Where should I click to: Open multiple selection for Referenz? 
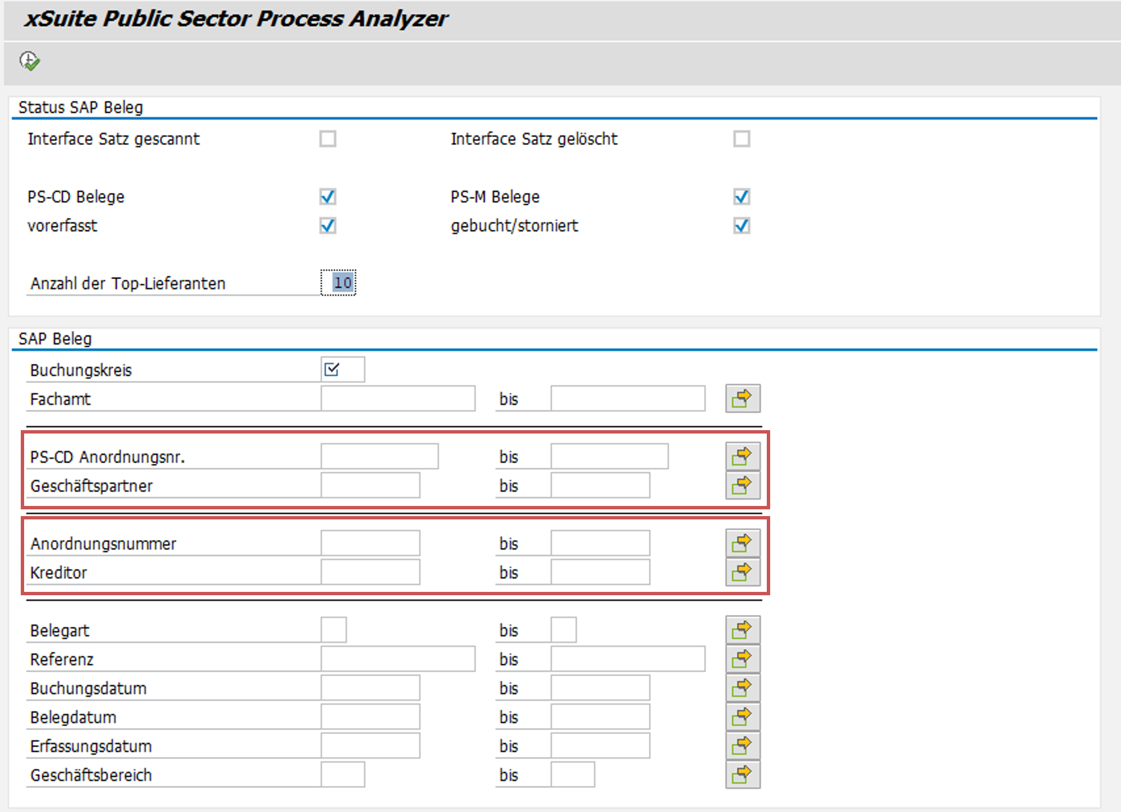(x=742, y=659)
